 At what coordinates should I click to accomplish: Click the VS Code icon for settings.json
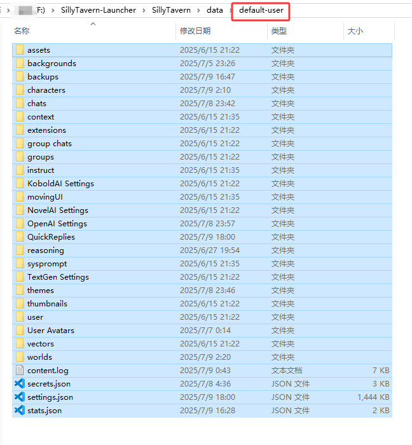[x=19, y=397]
